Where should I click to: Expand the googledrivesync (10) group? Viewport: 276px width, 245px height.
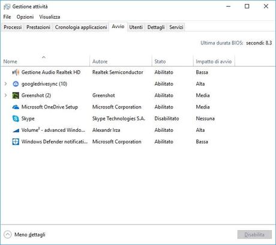pos(5,84)
